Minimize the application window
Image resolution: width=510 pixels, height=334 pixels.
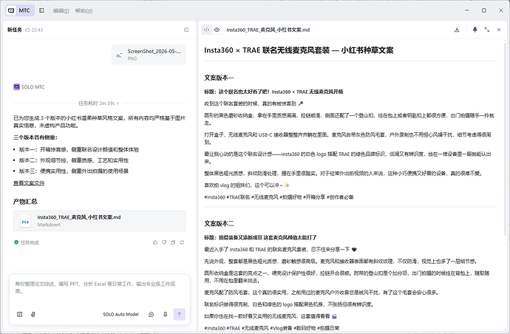coord(467,10)
